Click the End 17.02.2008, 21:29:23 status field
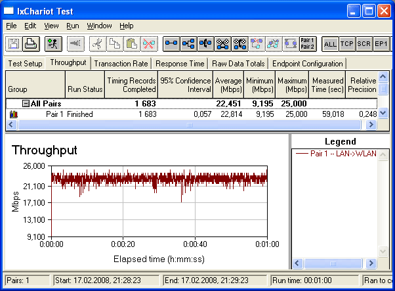The image size is (395, 291). (215, 280)
